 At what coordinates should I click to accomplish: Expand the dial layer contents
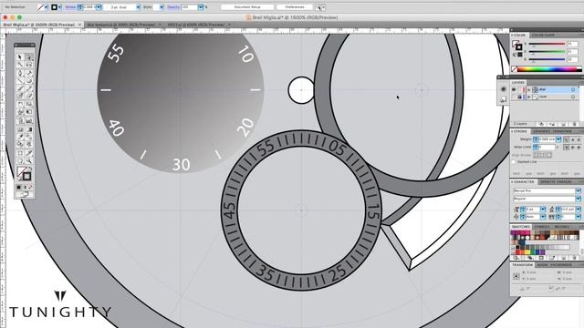[x=529, y=89]
